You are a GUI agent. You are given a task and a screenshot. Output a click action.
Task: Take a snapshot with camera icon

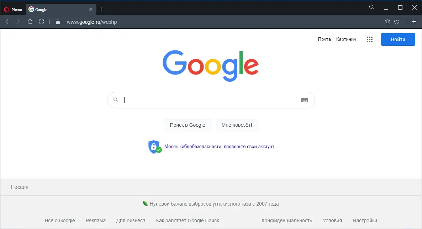coord(387,22)
